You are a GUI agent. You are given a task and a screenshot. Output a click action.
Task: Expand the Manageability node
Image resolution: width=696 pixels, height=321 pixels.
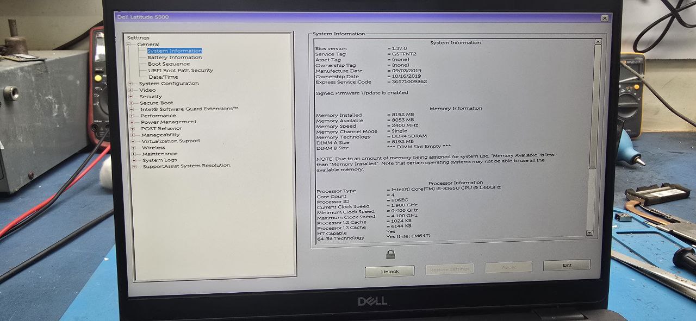pyautogui.click(x=133, y=135)
